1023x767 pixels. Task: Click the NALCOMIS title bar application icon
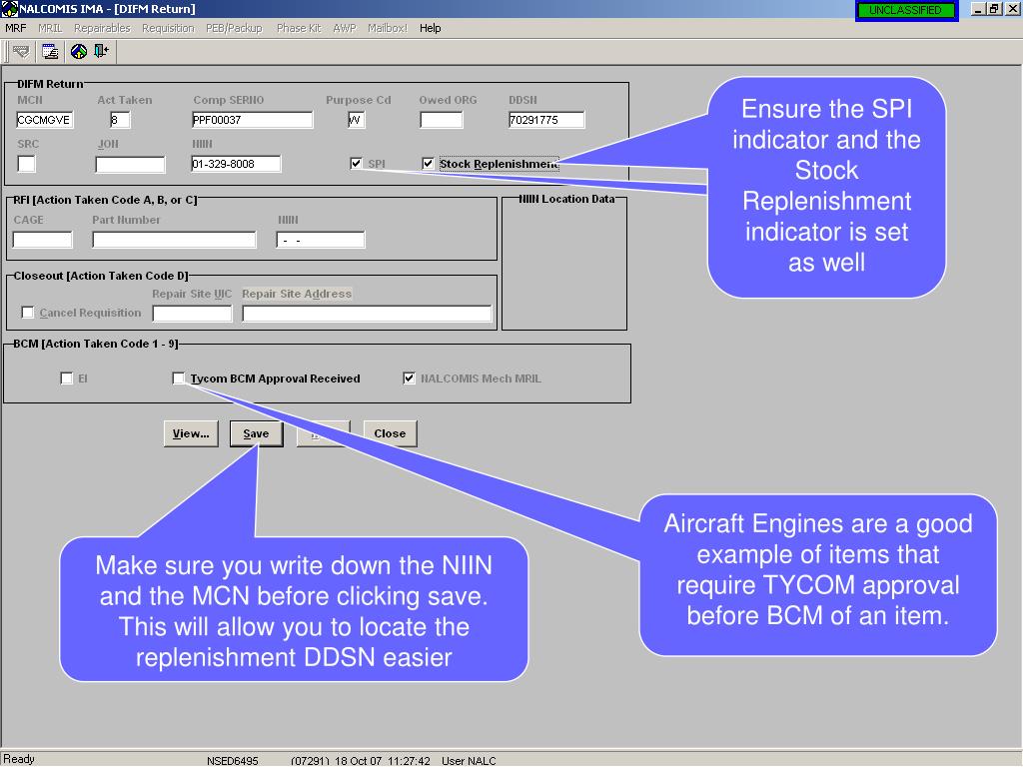pos(9,8)
